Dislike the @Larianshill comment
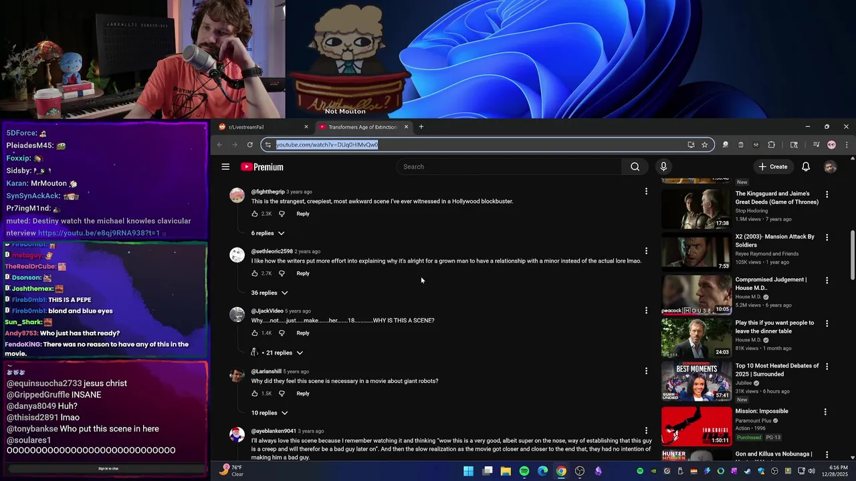856x481 pixels. [x=282, y=393]
